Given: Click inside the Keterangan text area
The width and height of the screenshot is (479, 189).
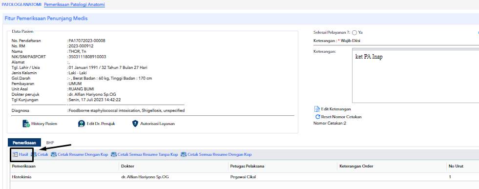Looking at the screenshot, I should click(416, 77).
